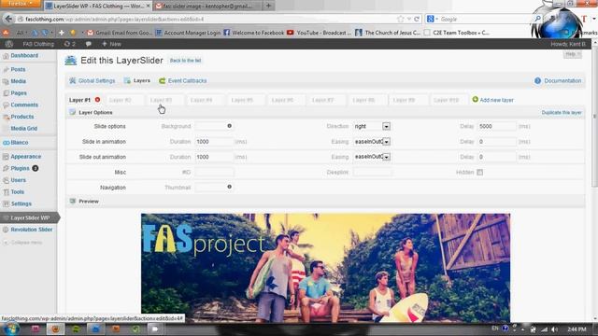The height and width of the screenshot is (336, 598).
Task: Click the Dashboard sidebar icon
Action: coord(6,56)
